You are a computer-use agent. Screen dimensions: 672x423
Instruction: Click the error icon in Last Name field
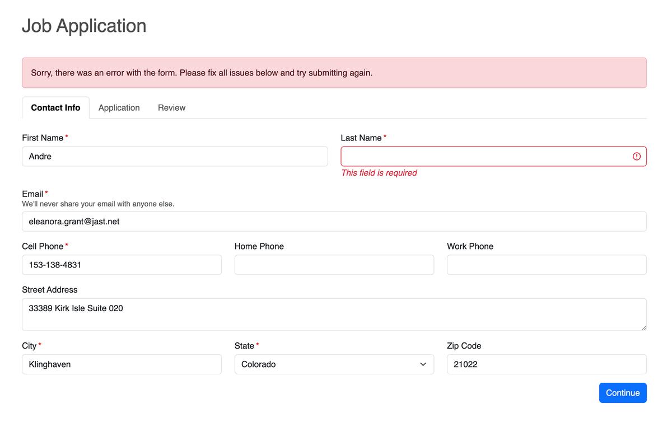[636, 157]
